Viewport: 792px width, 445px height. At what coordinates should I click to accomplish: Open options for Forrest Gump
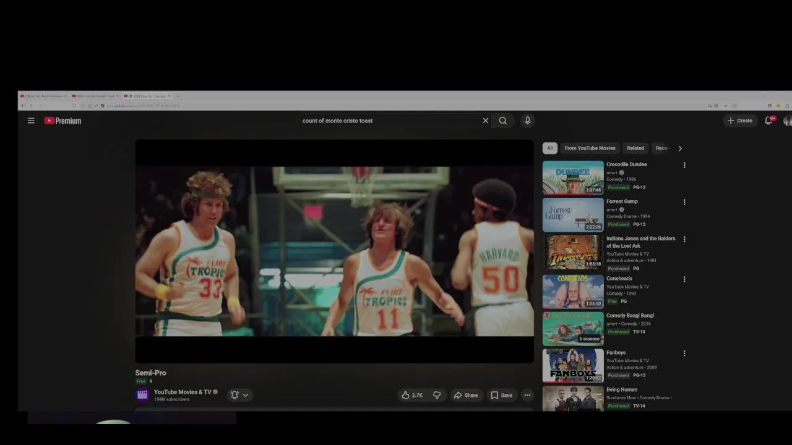[x=684, y=202]
